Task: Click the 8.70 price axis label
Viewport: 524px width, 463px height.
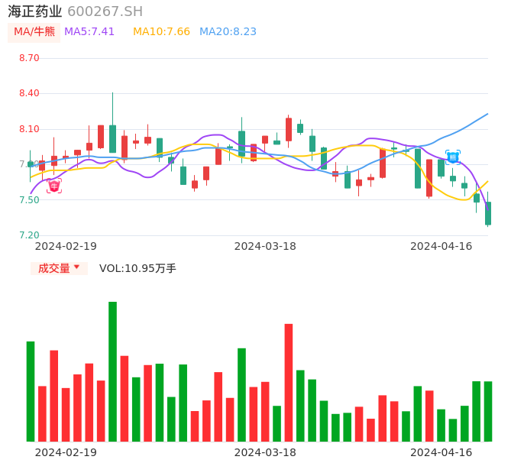Action: click(x=29, y=58)
